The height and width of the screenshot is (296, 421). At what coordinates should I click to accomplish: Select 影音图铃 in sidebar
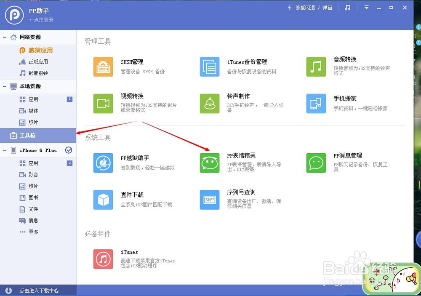pyautogui.click(x=38, y=73)
